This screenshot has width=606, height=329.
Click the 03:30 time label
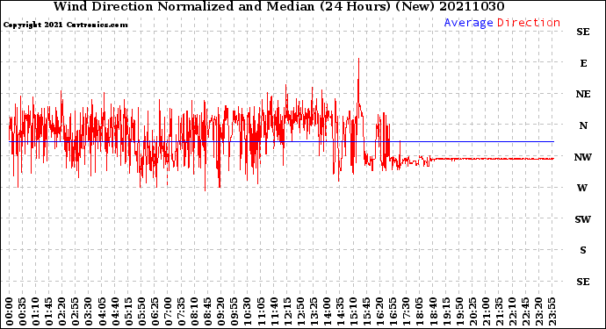(x=89, y=311)
